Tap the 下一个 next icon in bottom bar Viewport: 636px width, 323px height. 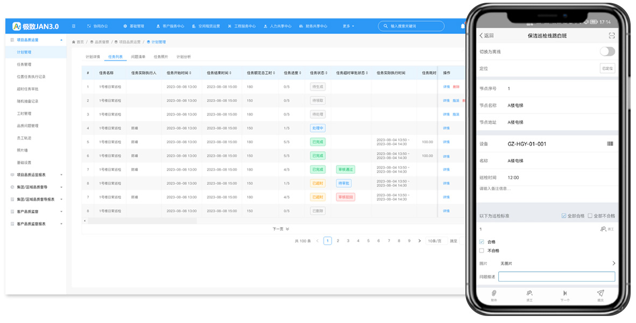(564, 293)
